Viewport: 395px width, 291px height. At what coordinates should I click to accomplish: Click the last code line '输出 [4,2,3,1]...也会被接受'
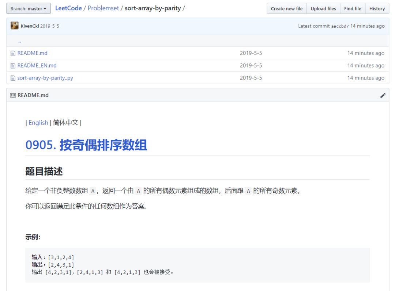click(x=102, y=272)
